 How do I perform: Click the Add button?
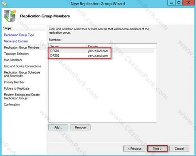pos(58,127)
